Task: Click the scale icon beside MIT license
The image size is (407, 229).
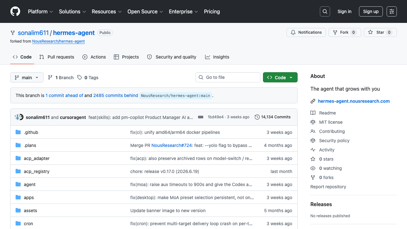Action: pos(313,122)
